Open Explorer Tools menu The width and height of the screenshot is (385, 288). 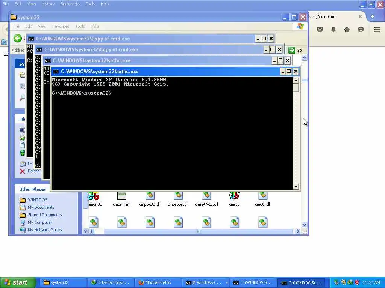[x=80, y=26]
